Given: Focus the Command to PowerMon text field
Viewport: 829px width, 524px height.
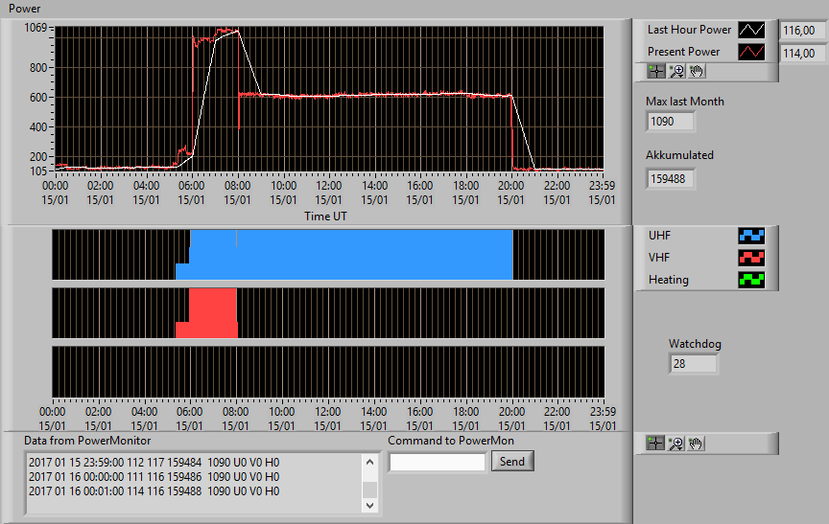Looking at the screenshot, I should 438,463.
